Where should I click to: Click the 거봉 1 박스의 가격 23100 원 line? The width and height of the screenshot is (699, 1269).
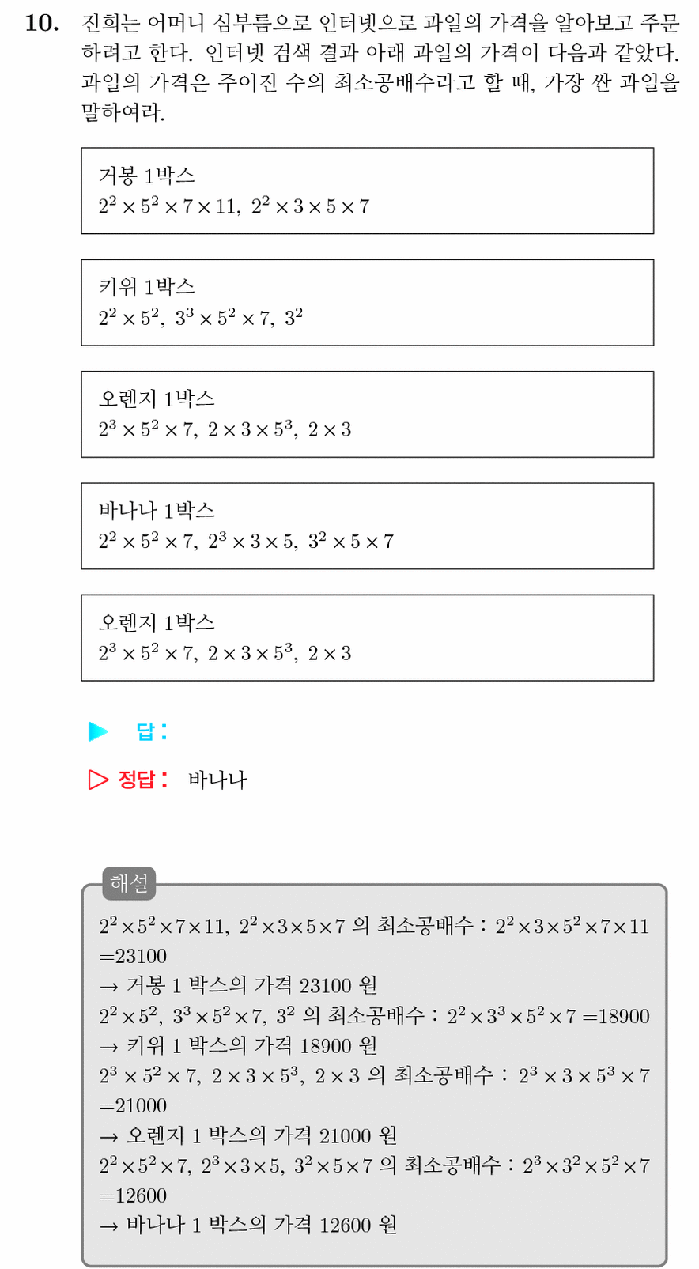[238, 986]
